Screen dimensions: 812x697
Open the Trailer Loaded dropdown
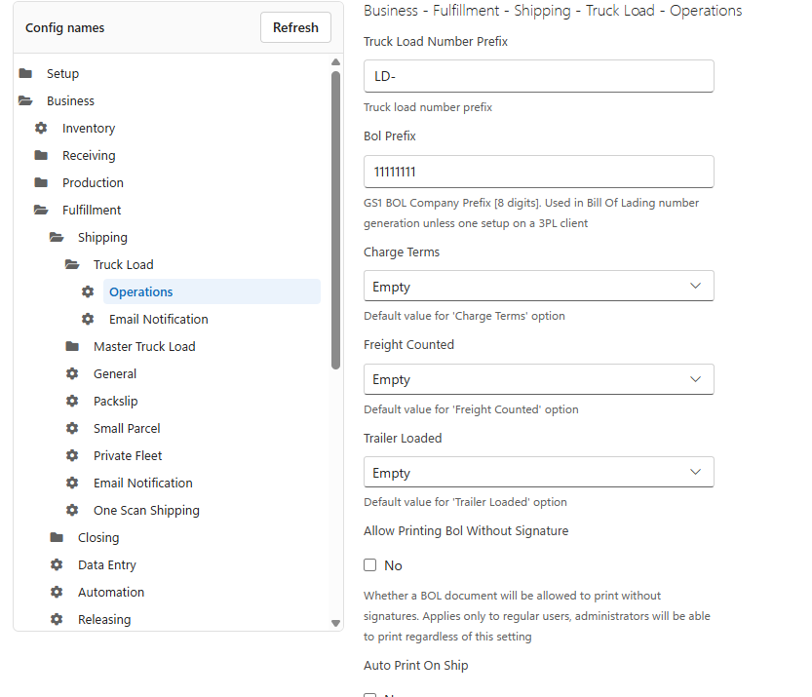coord(538,472)
